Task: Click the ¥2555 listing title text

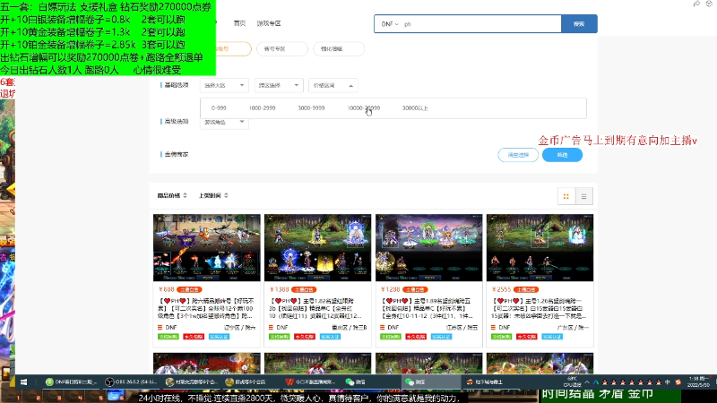Action: coord(540,308)
